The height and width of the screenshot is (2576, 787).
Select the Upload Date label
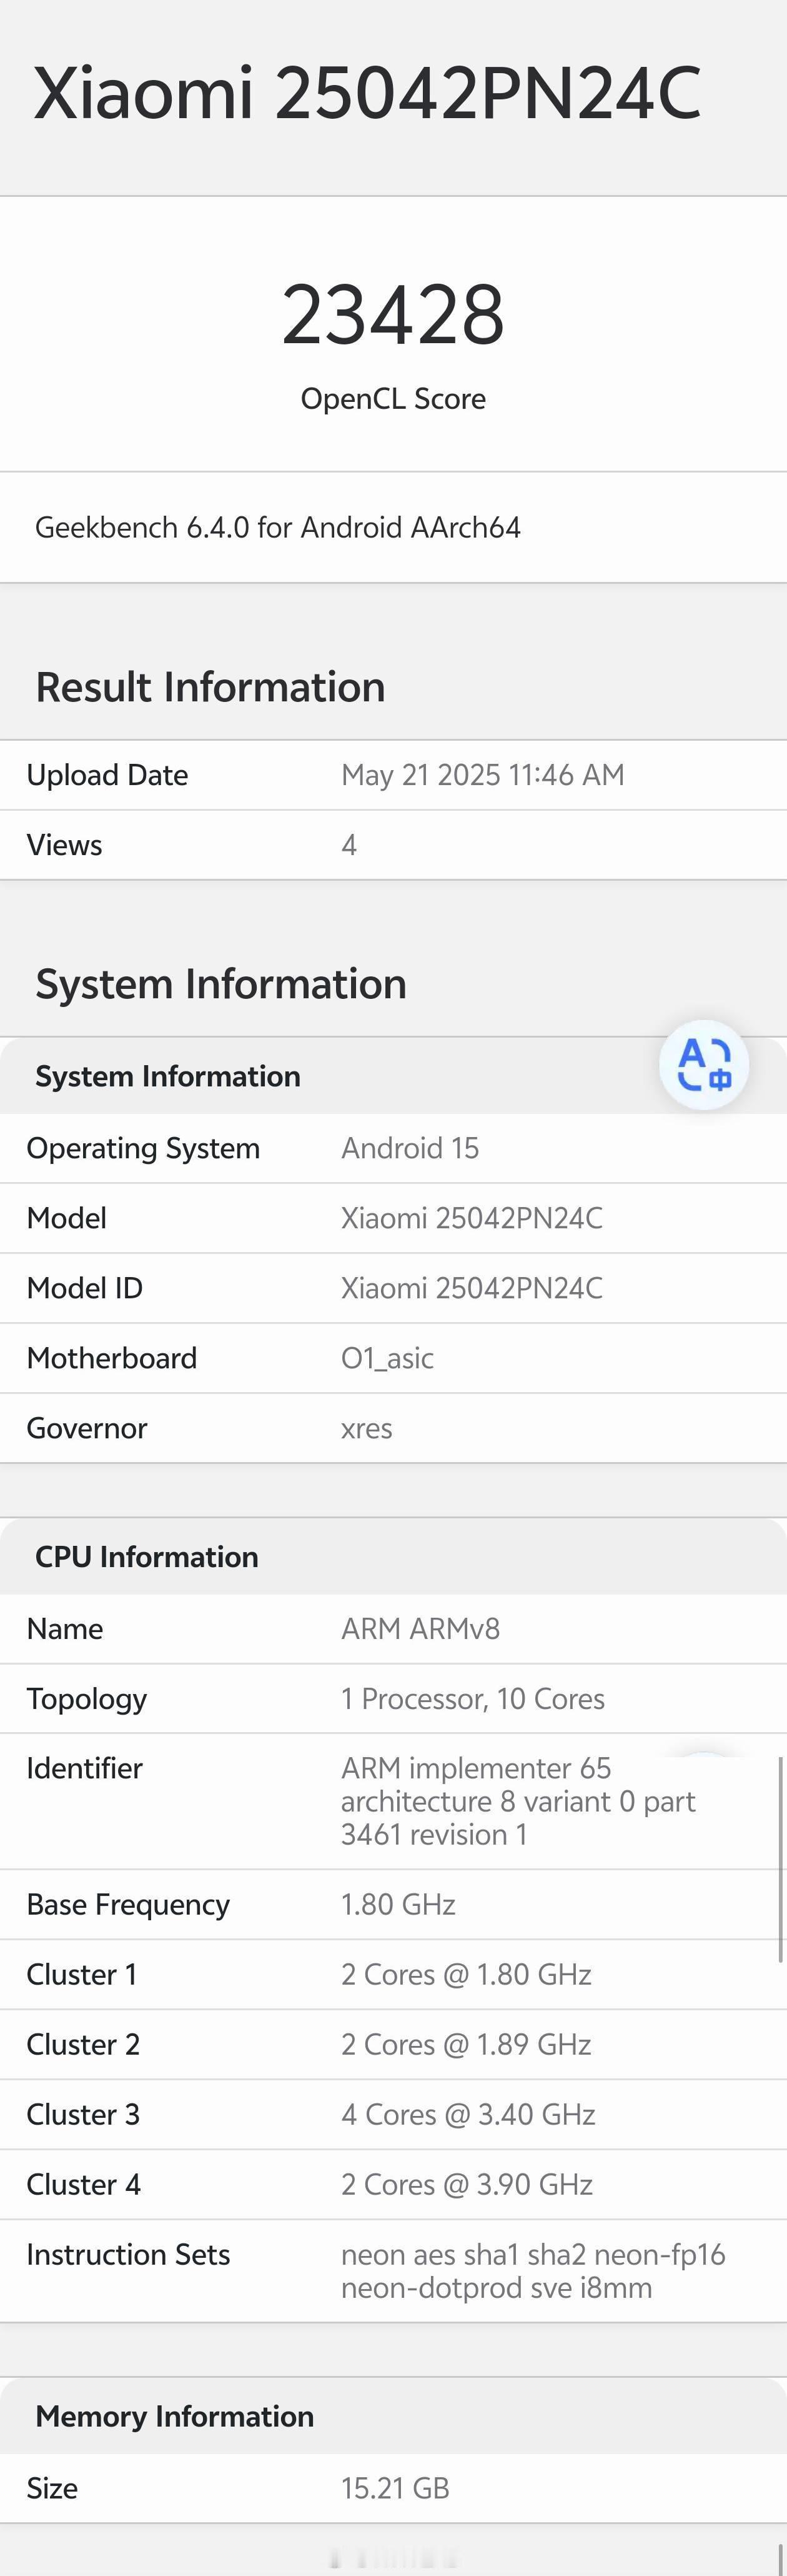click(x=107, y=775)
